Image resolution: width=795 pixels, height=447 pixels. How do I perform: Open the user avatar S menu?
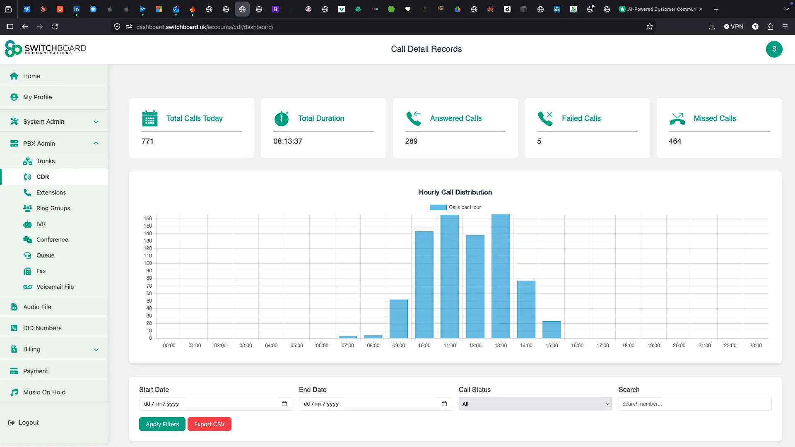[x=774, y=49]
